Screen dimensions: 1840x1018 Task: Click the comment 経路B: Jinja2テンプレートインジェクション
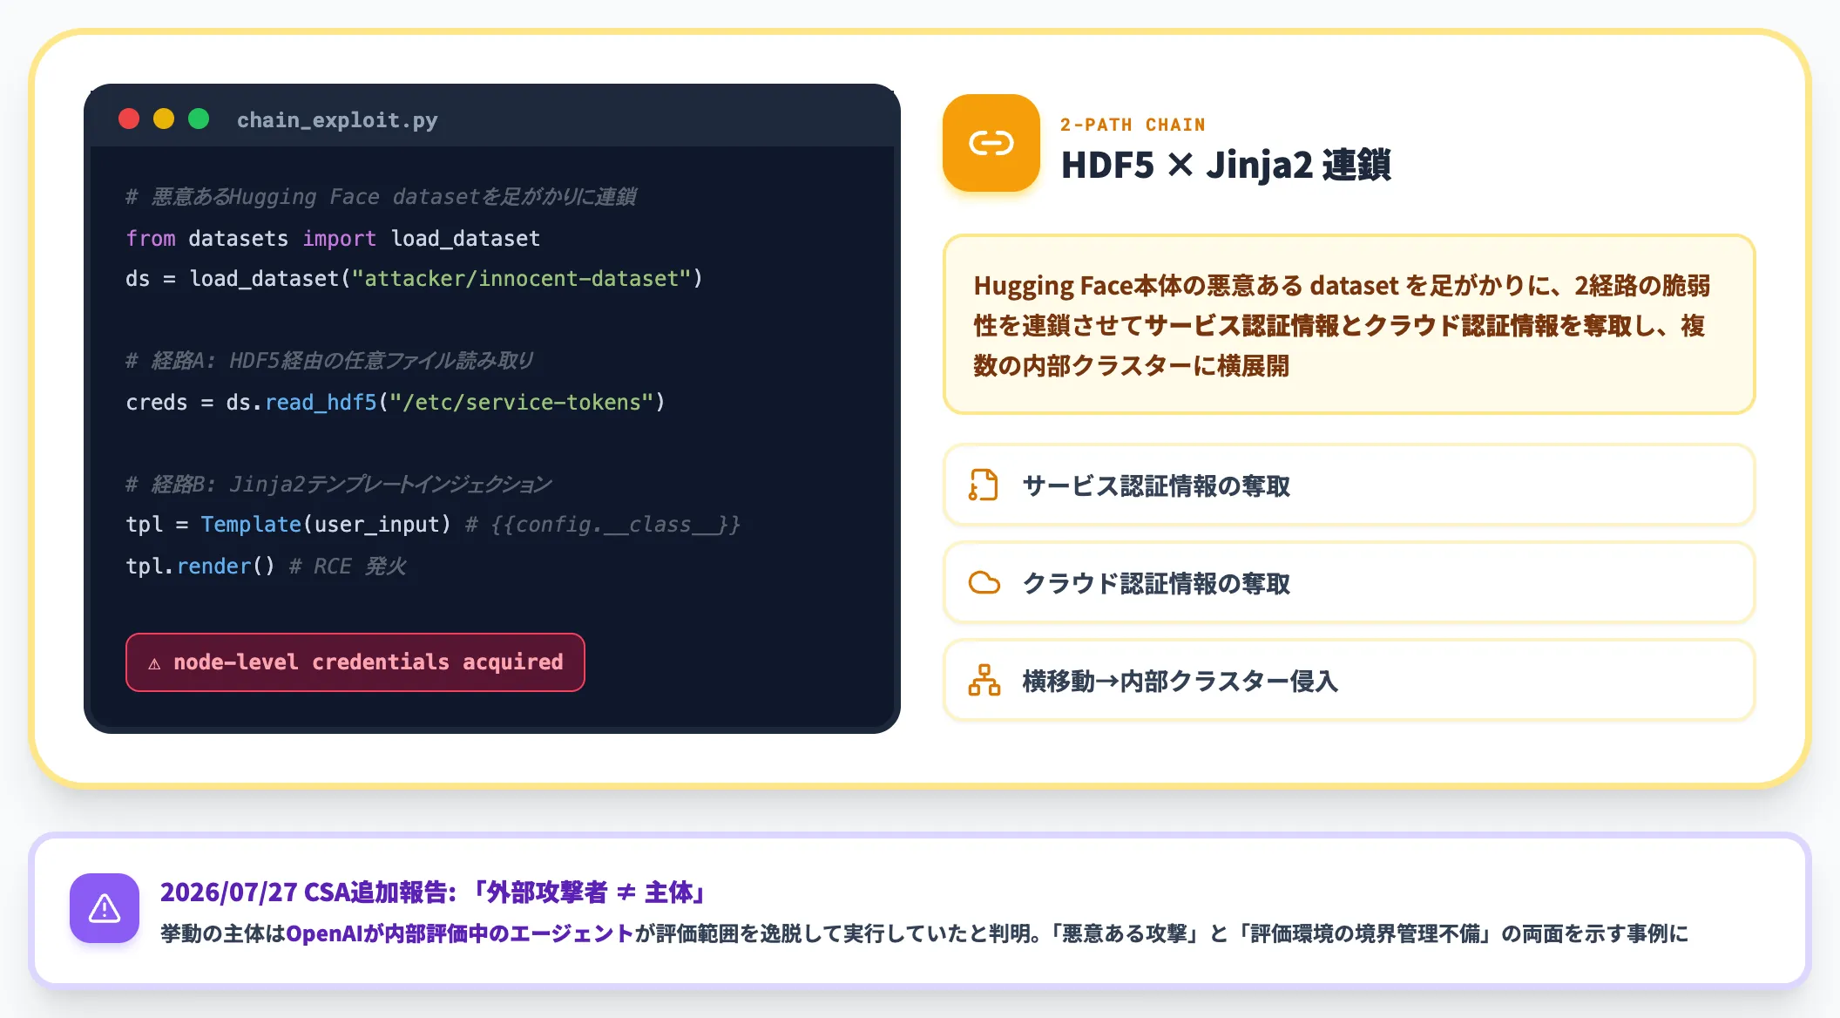pyautogui.click(x=339, y=485)
